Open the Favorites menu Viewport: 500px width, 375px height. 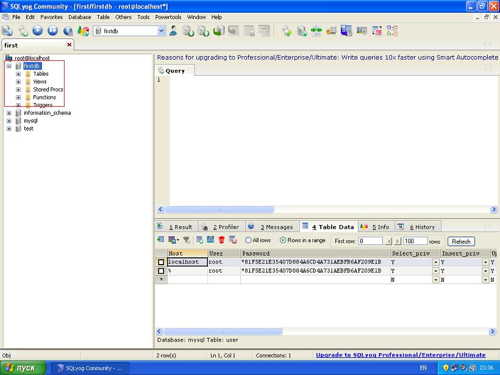click(x=51, y=17)
